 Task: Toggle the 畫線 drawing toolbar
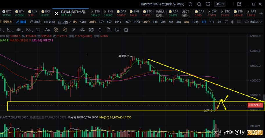(22, 22)
